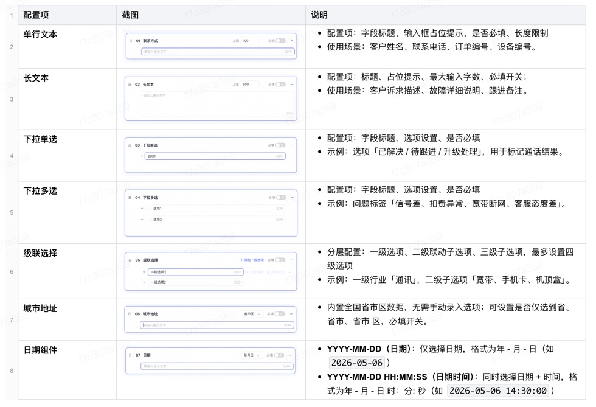Viewport: 596px width, 407px height.
Task: Click the 说明 column header
Action: [319, 15]
